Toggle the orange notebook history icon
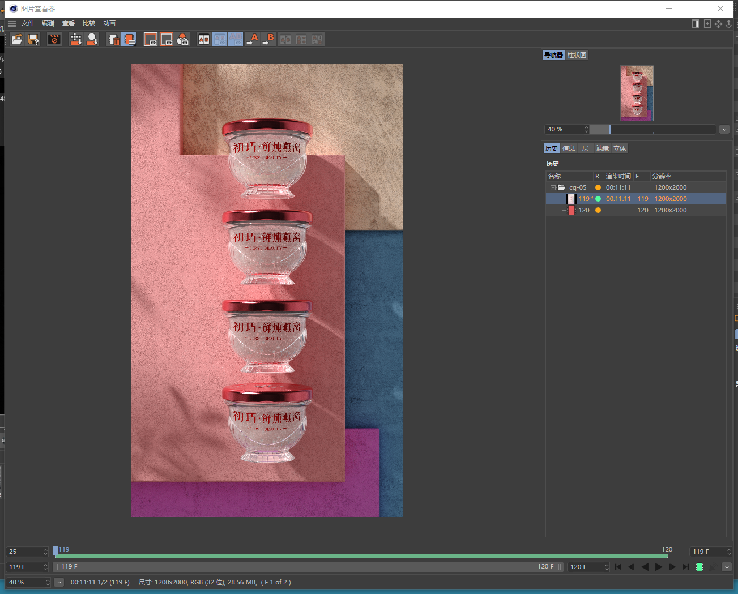The width and height of the screenshot is (738, 594). pyautogui.click(x=129, y=39)
